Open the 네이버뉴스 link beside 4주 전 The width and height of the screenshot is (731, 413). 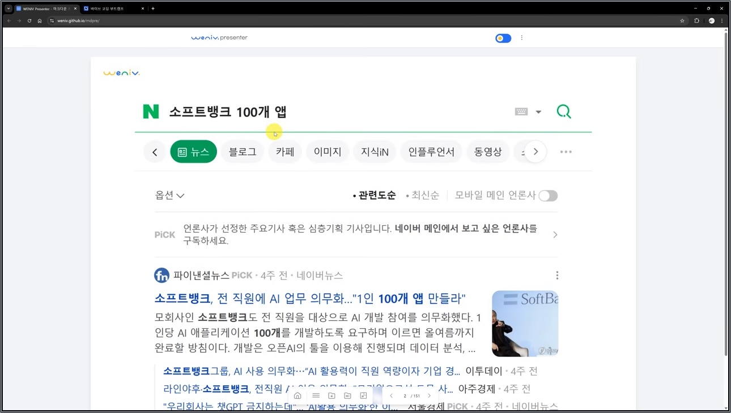(x=320, y=276)
